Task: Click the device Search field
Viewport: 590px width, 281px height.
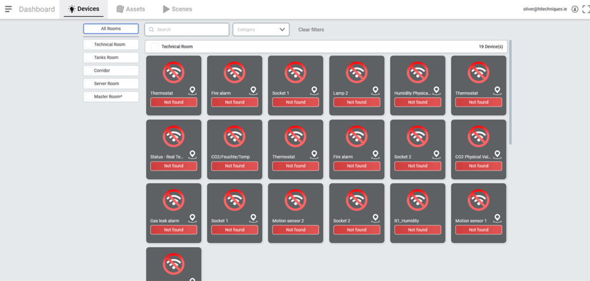Action: click(x=187, y=29)
